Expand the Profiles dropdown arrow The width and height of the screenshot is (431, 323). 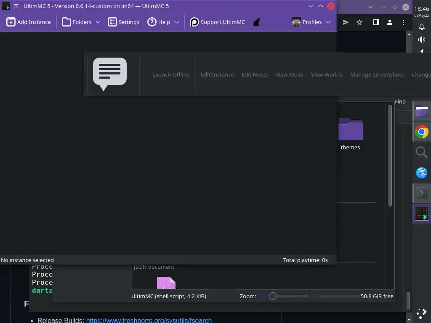(x=328, y=22)
